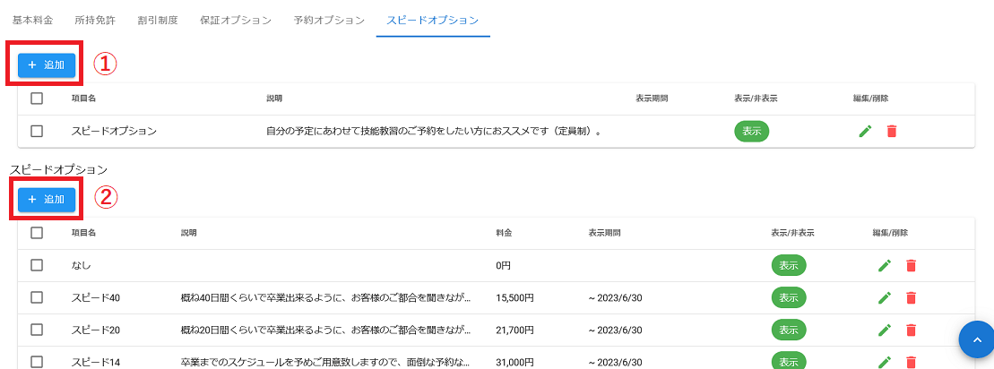This screenshot has width=994, height=369.
Task: Click the second 追加 button marked ②
Action: click(x=47, y=199)
